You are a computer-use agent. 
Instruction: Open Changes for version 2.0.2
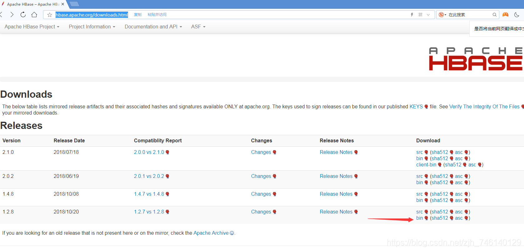click(261, 176)
